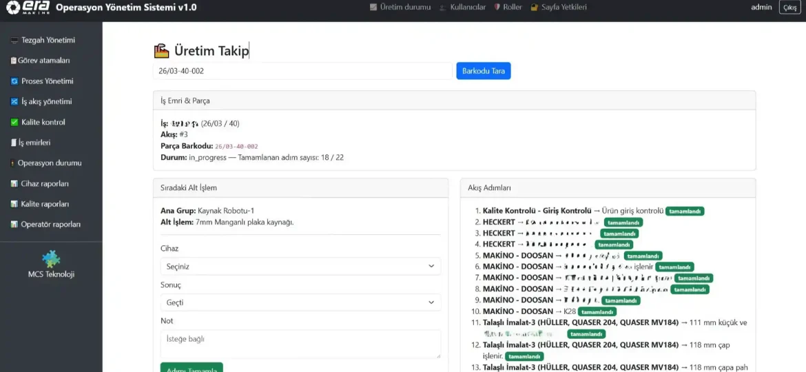Expand the Sonuç dropdown showing Geçti

(x=300, y=302)
